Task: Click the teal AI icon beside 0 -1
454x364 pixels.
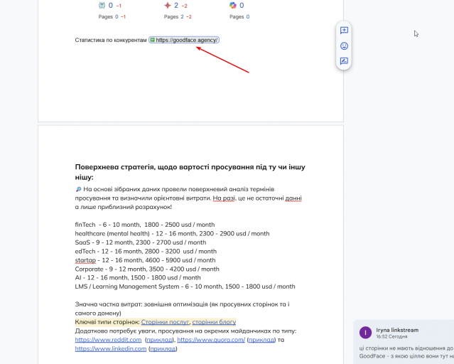Action: (102, 5)
